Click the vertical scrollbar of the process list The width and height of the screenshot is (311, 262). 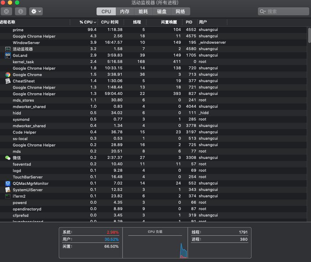309,36
